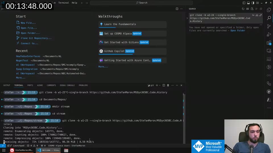Open HowToUseInterfaces recent project

point(28,56)
